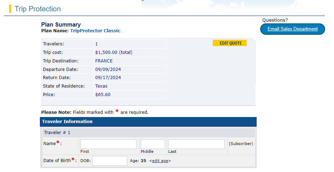334x172 pixels.
Task: Select the State of Residence: label
Action: (64, 86)
